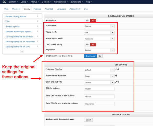The width and height of the screenshot is (153, 126).
Task: Open the Help menu
Action: pos(89,2)
